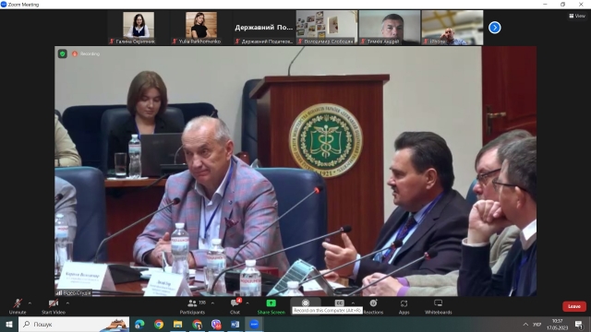
Task: Click Share Screen
Action: coord(271,307)
